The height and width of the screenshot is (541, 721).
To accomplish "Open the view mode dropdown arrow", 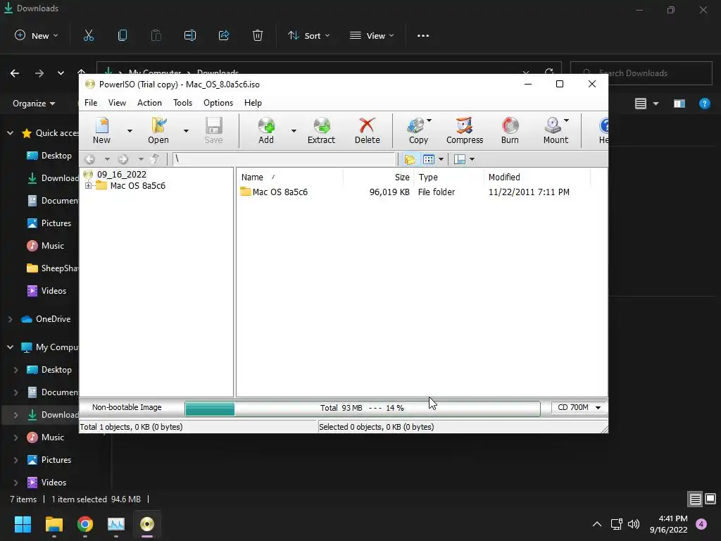I will [441, 159].
